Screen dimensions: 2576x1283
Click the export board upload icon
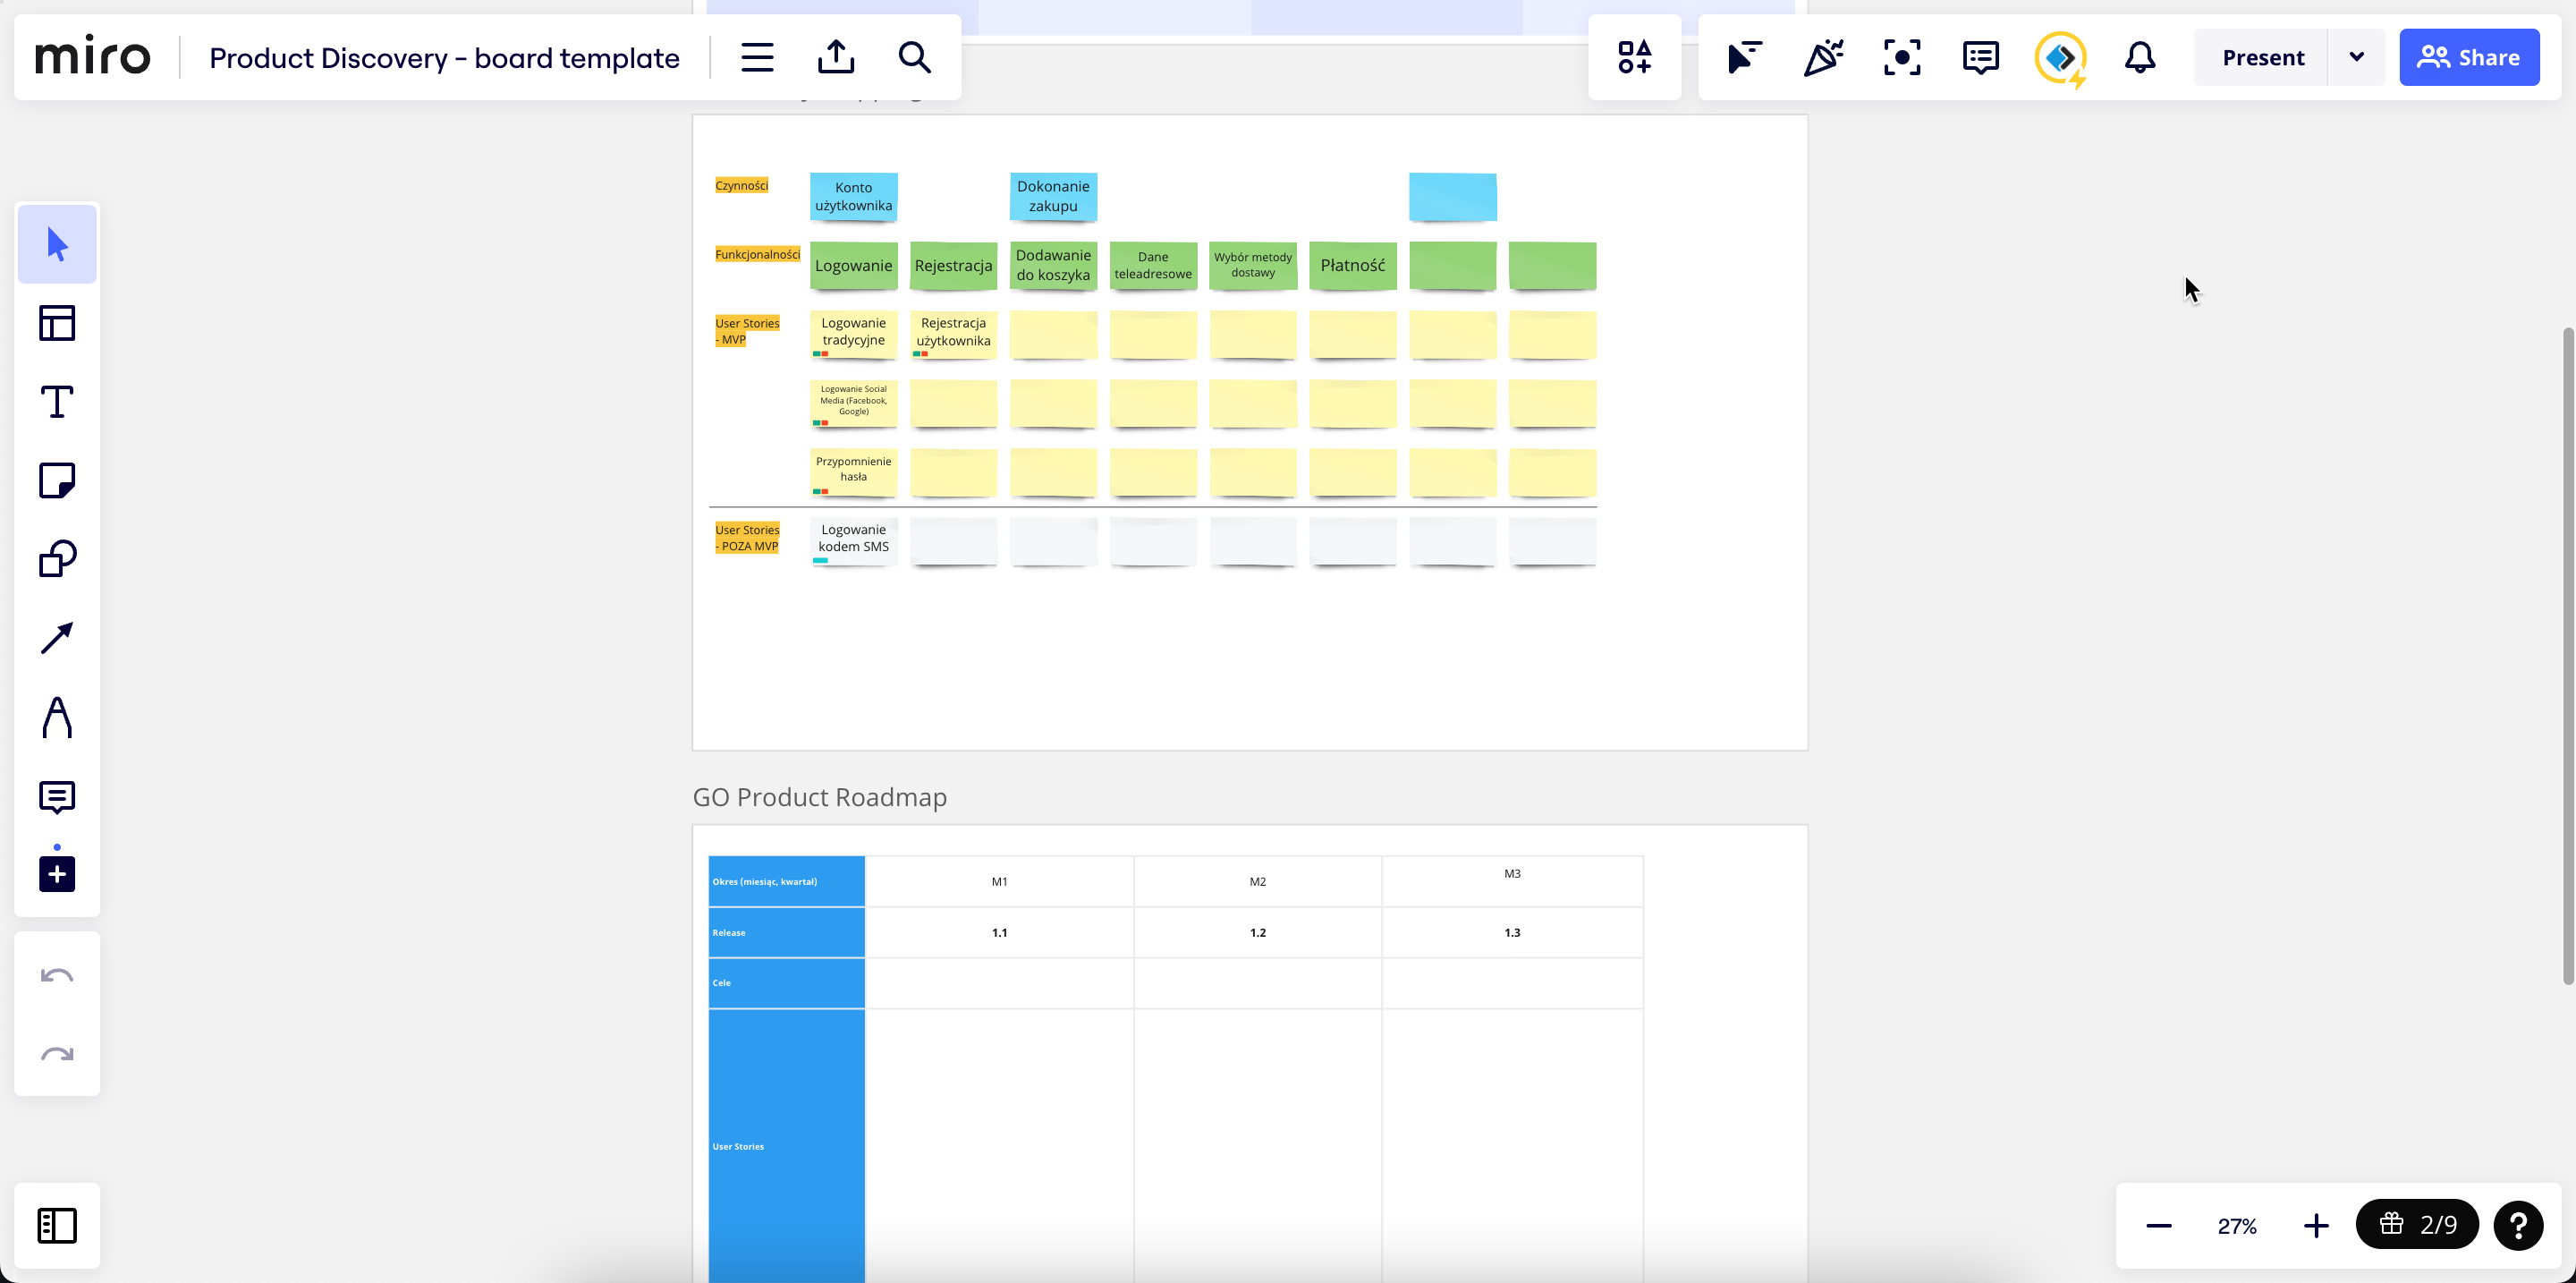(836, 57)
